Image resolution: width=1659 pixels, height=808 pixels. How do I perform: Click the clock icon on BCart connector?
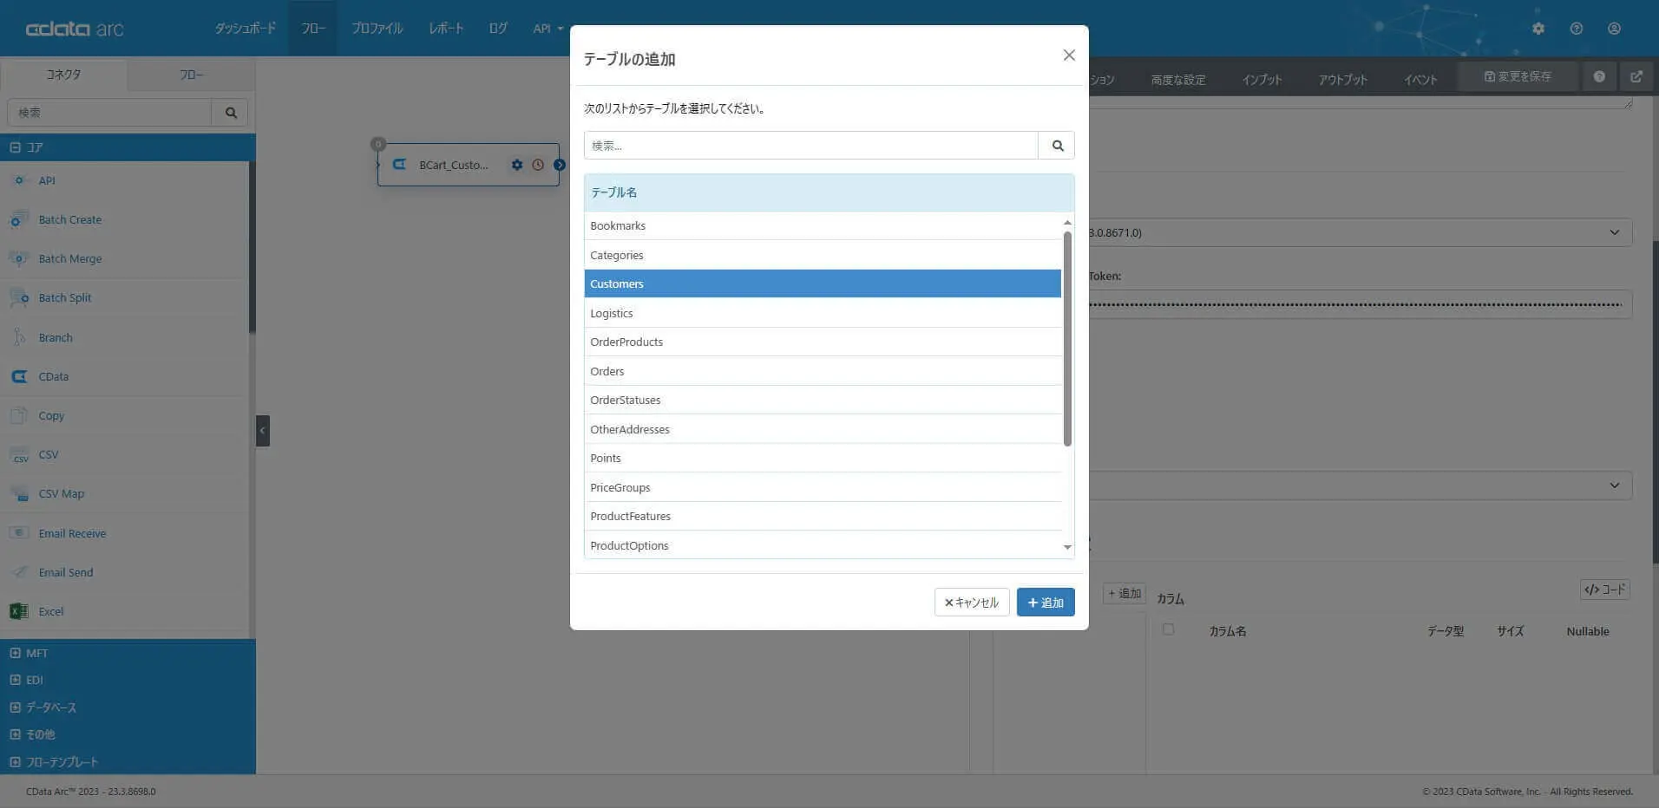click(x=538, y=165)
